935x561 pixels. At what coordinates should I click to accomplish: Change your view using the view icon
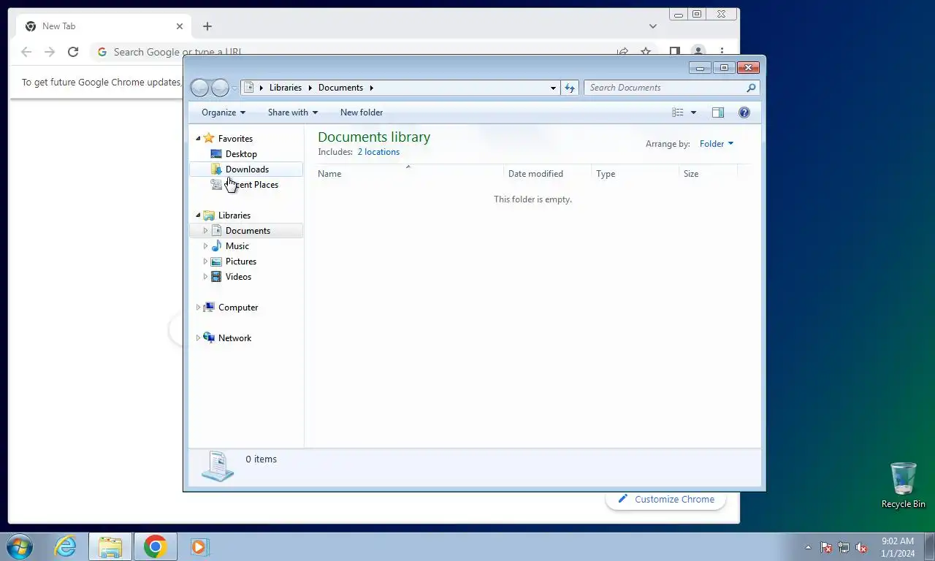point(678,112)
